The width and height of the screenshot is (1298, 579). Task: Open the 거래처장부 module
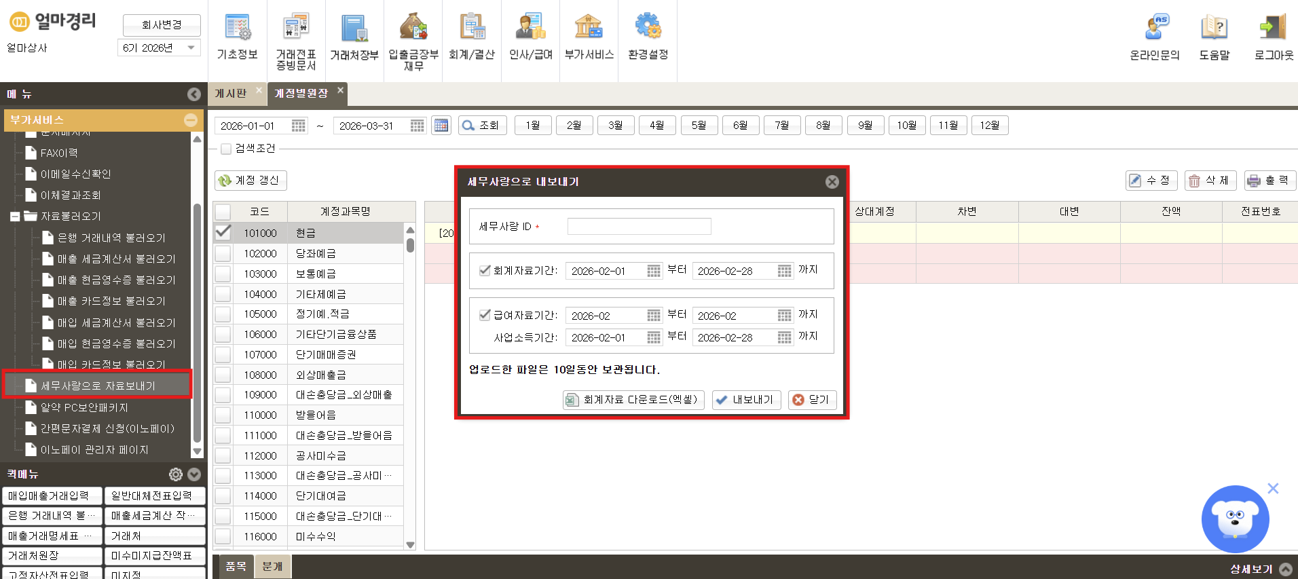tap(354, 38)
